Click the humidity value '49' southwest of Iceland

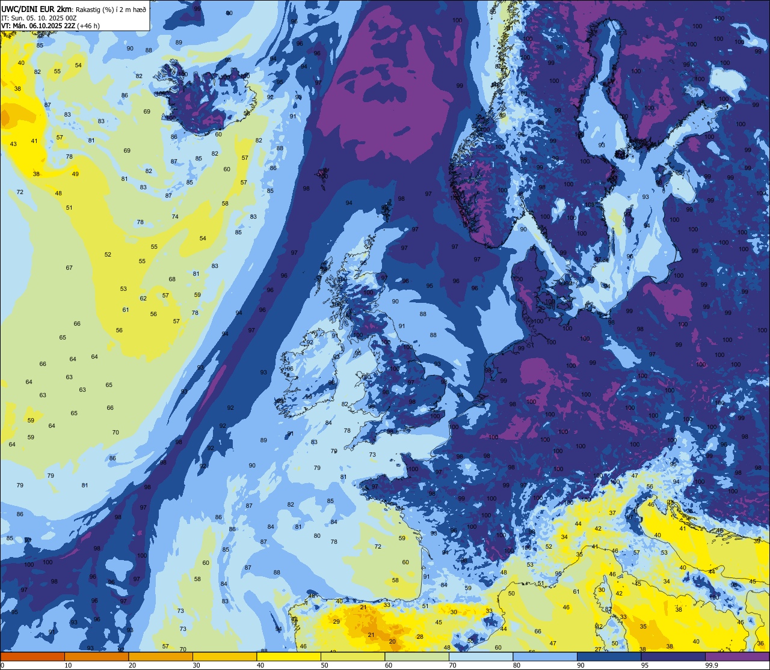[x=75, y=174]
